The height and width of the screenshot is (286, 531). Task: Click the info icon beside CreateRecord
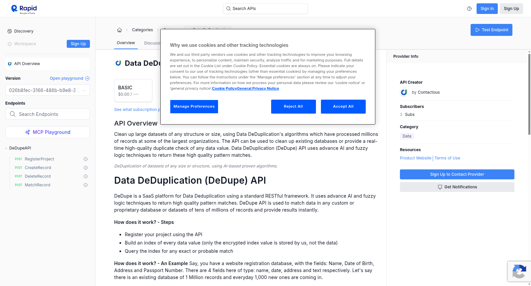pos(86,168)
